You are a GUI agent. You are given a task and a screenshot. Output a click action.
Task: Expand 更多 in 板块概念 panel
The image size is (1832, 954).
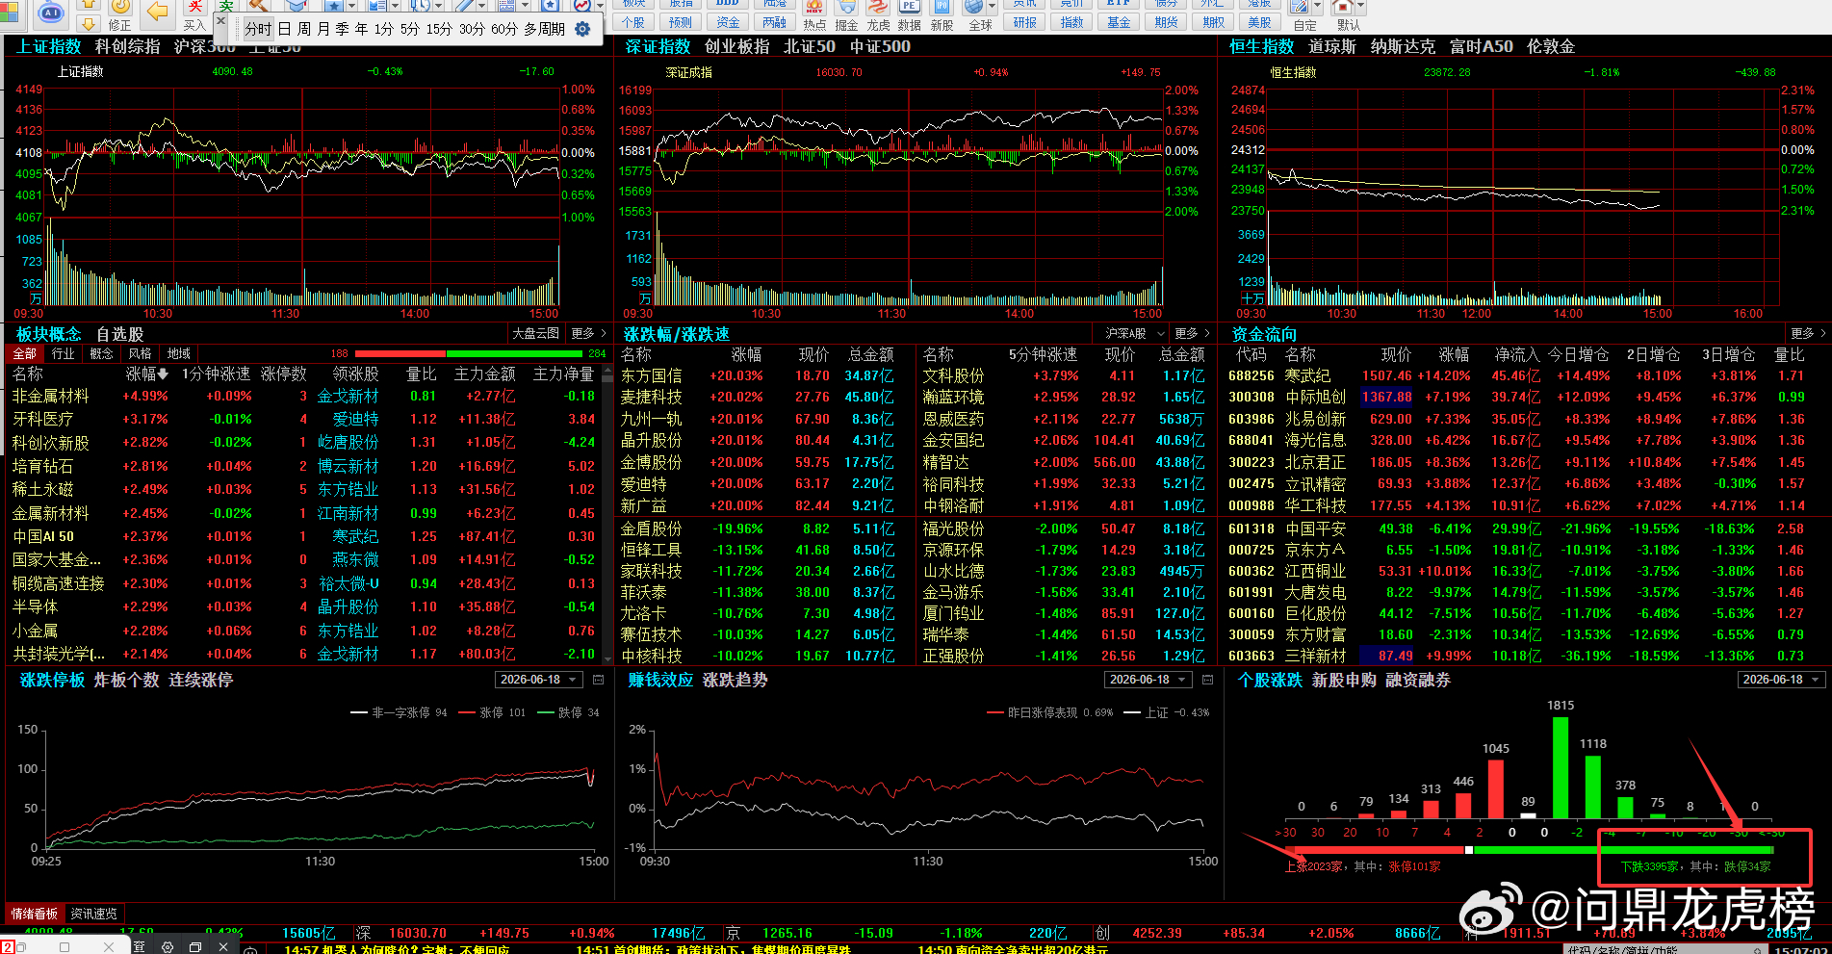[588, 333]
